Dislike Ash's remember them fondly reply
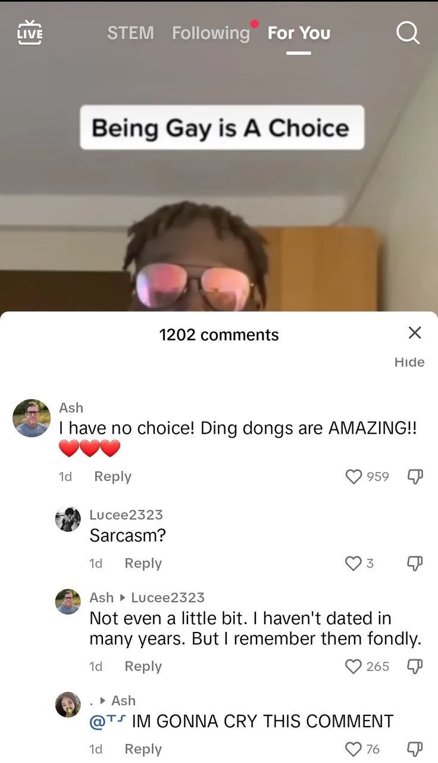 tap(414, 666)
